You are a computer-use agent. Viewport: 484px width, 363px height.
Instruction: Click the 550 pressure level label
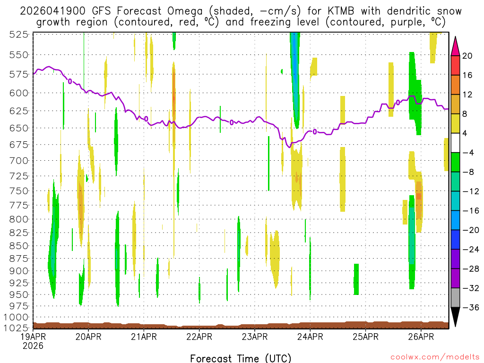(x=19, y=55)
